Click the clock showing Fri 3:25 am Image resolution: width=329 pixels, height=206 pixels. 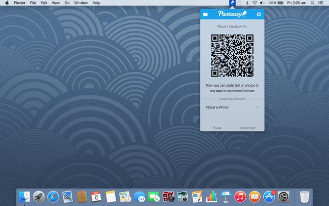point(297,3)
